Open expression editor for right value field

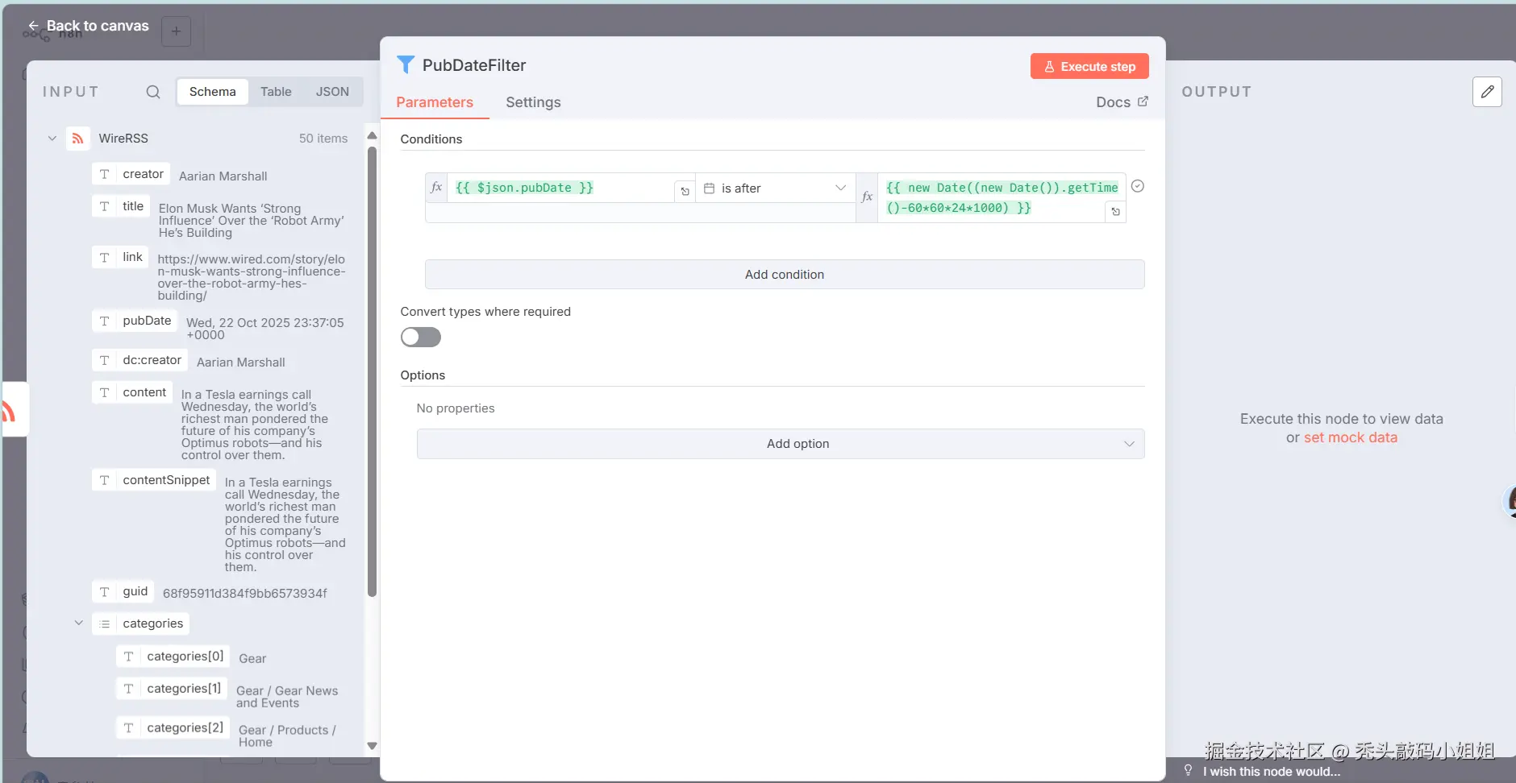coord(1115,212)
